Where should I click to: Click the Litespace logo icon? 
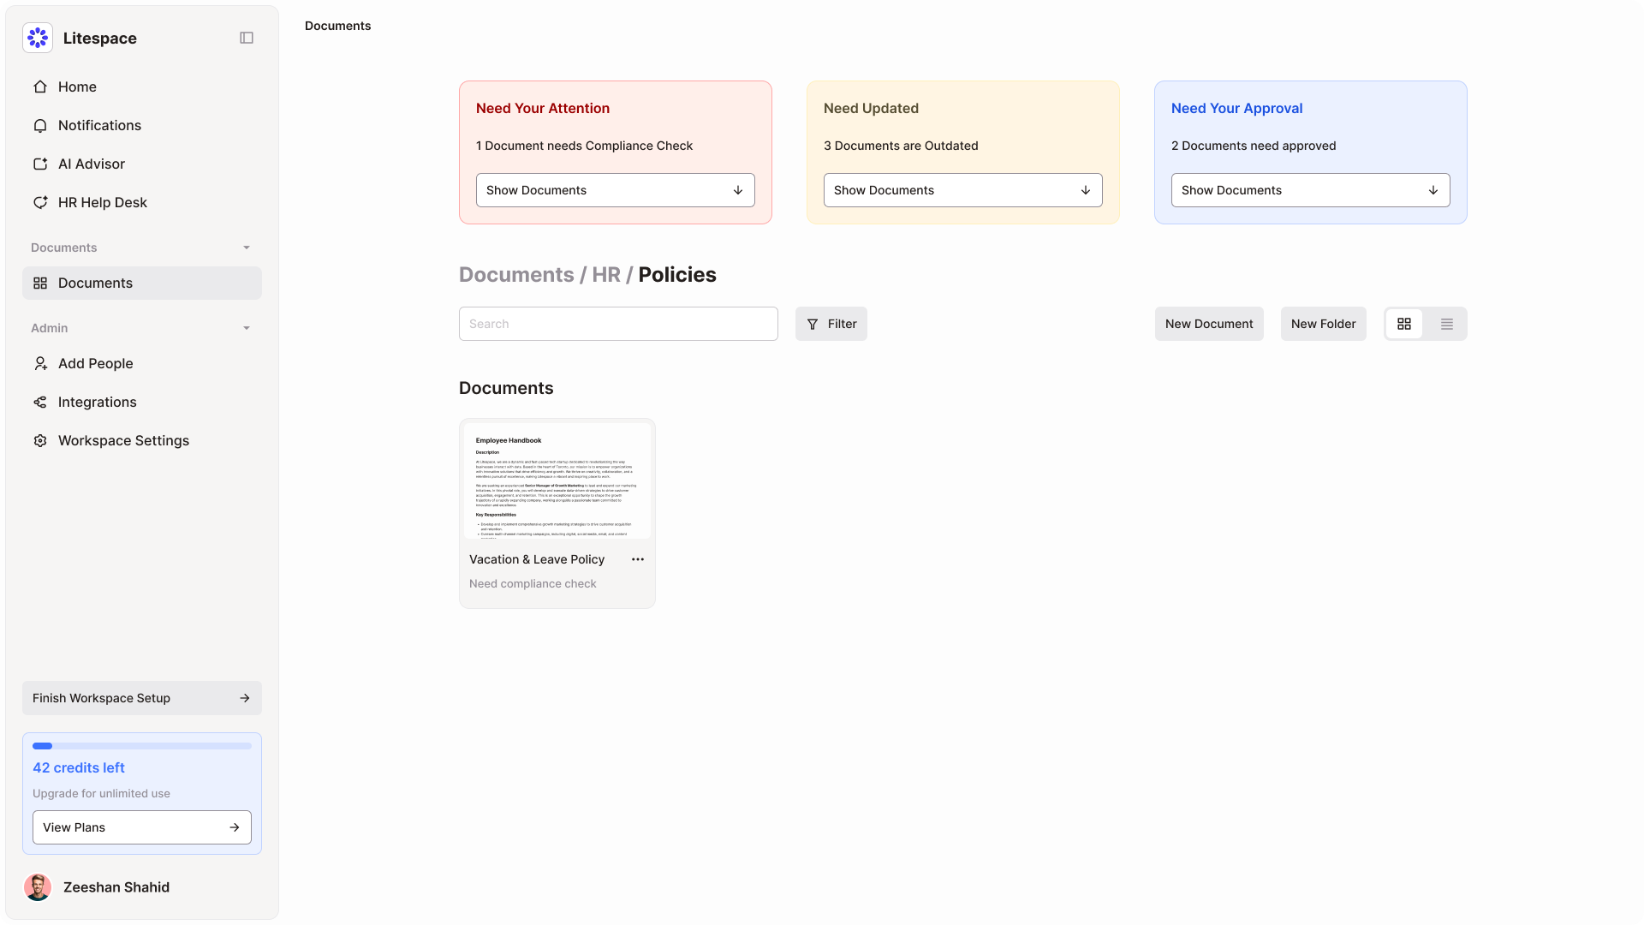38,38
